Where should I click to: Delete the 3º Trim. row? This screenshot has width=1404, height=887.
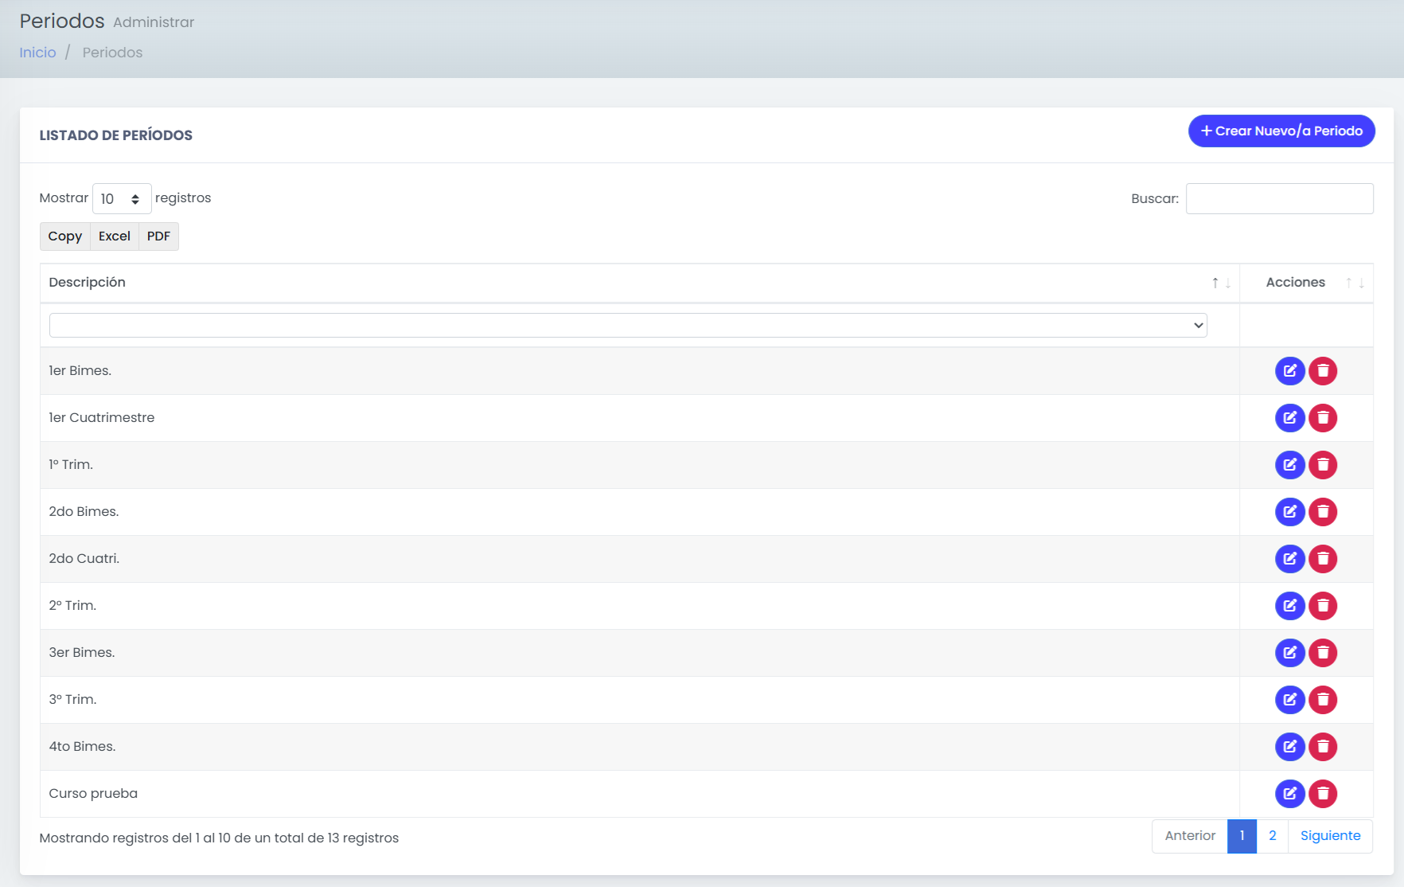[1323, 700]
